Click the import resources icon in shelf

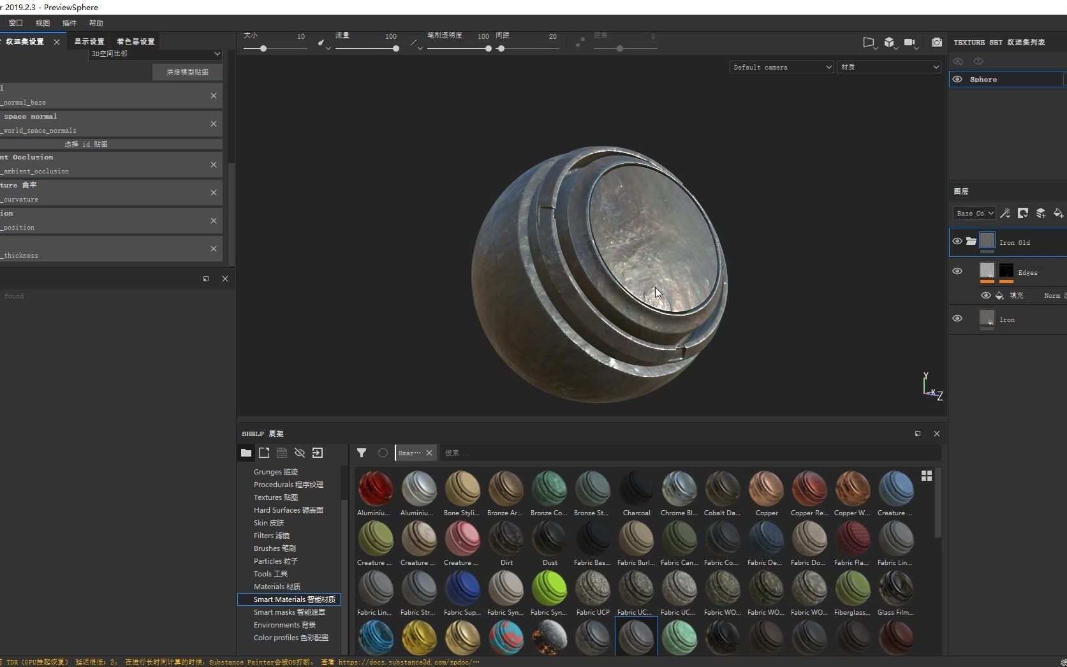(318, 453)
